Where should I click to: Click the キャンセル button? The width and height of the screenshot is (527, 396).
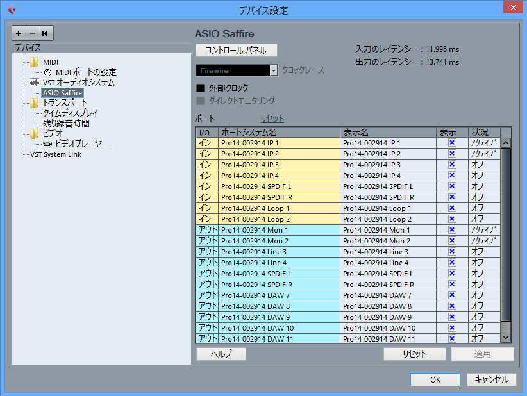491,379
